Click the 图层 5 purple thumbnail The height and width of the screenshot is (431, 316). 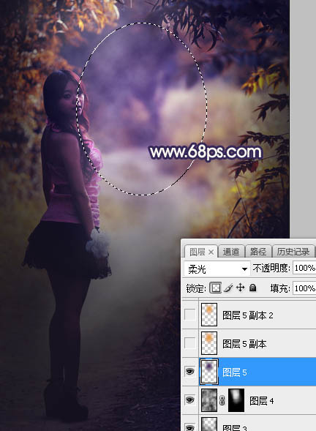click(209, 372)
